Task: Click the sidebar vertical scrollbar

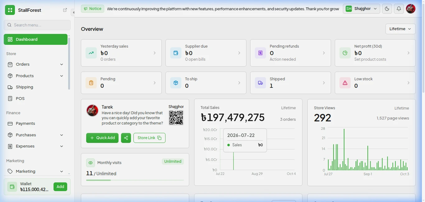Action: click(x=69, y=64)
